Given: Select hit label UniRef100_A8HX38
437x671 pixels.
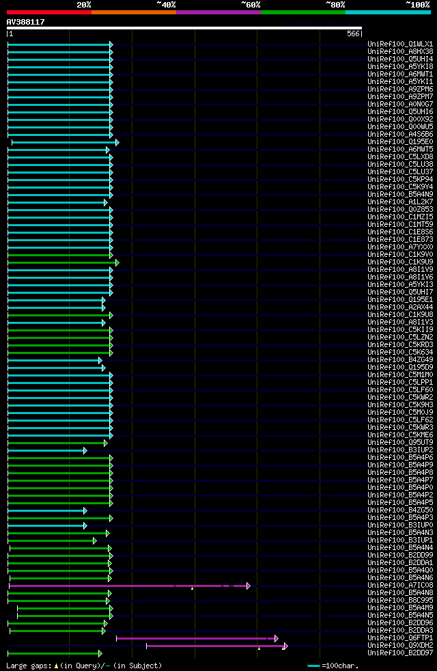Looking at the screenshot, I should (400, 51).
